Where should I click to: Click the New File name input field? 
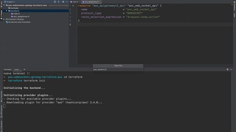pyautogui.click(x=118, y=69)
